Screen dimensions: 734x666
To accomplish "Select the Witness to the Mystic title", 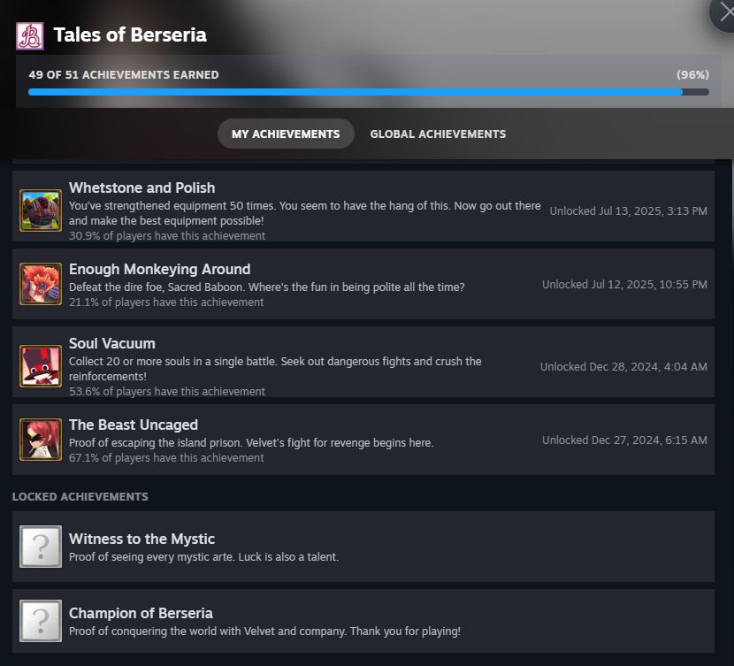I will (x=141, y=539).
